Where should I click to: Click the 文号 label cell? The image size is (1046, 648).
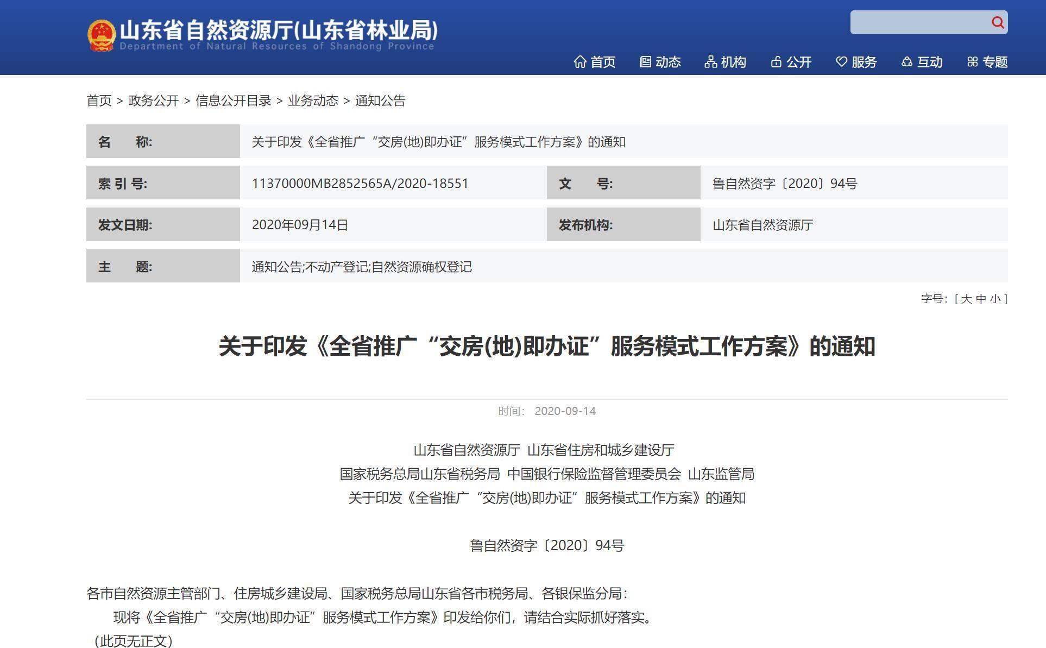tap(623, 183)
